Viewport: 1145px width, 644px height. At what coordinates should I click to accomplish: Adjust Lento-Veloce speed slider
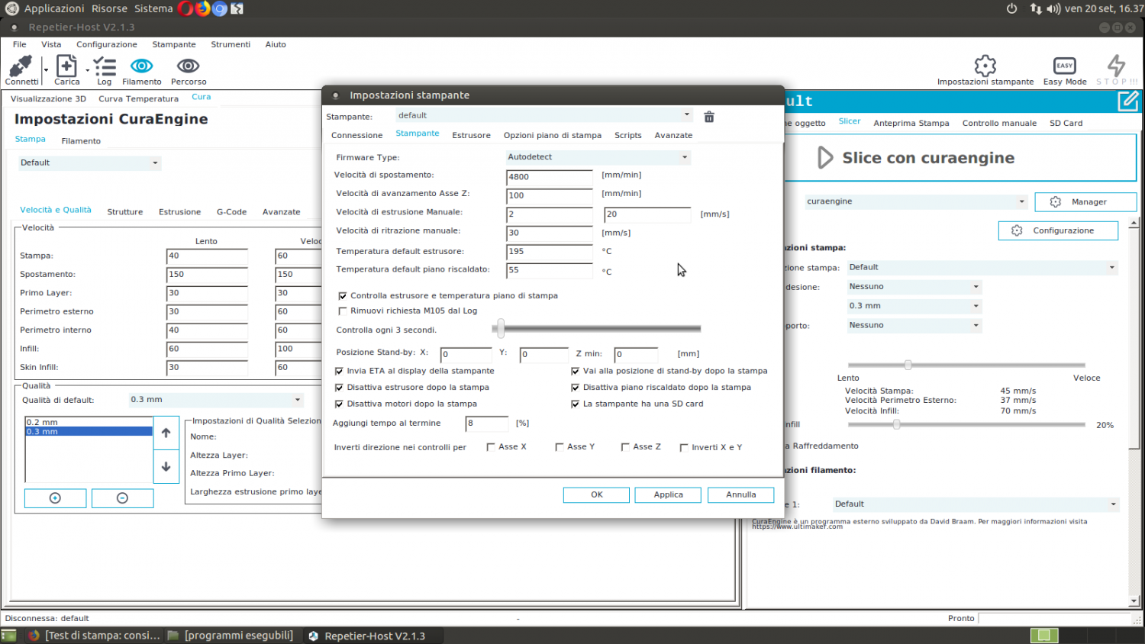[908, 365]
